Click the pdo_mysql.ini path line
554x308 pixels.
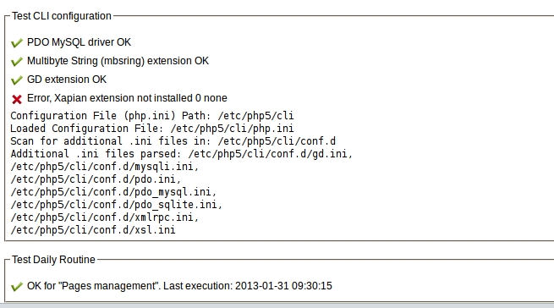pyautogui.click(x=113, y=192)
